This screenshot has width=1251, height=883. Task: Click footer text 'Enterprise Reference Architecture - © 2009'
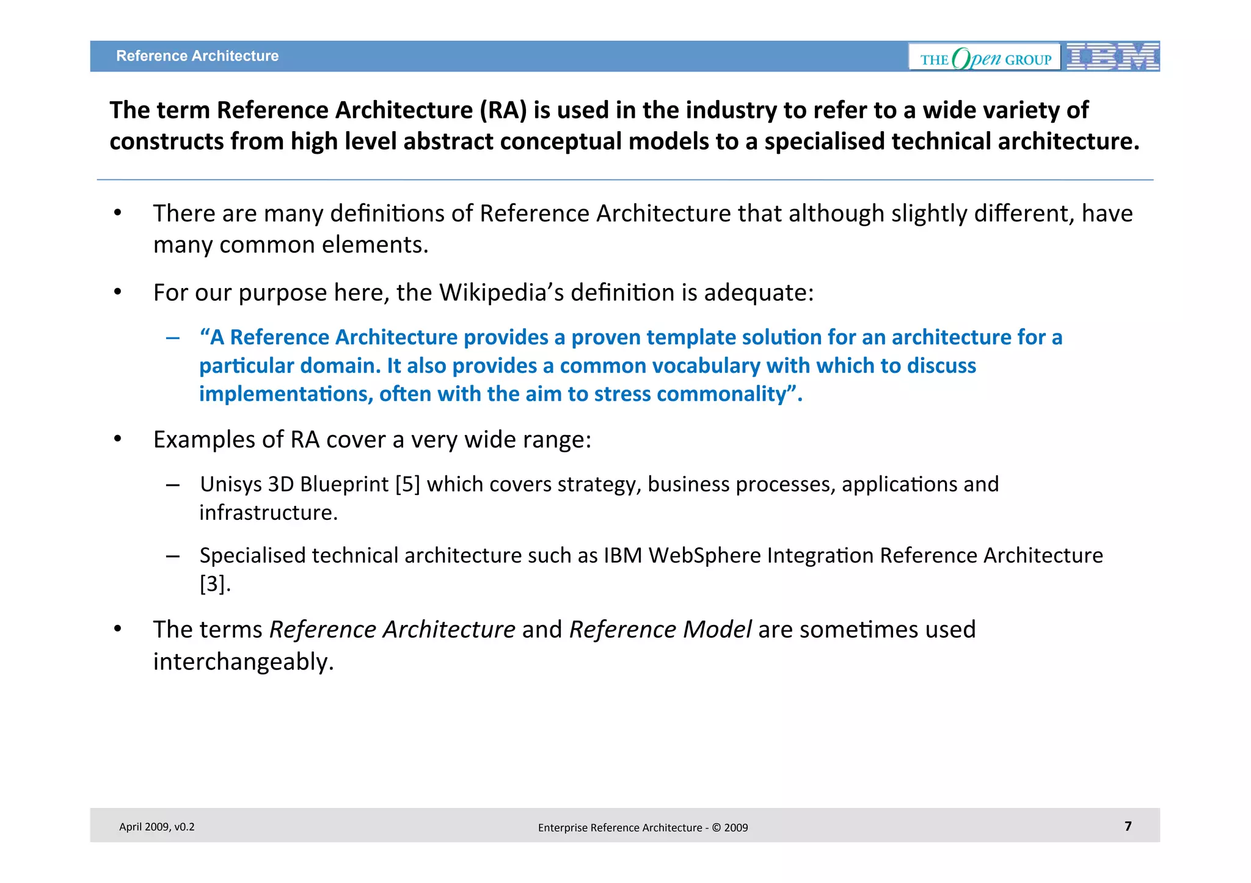643,828
